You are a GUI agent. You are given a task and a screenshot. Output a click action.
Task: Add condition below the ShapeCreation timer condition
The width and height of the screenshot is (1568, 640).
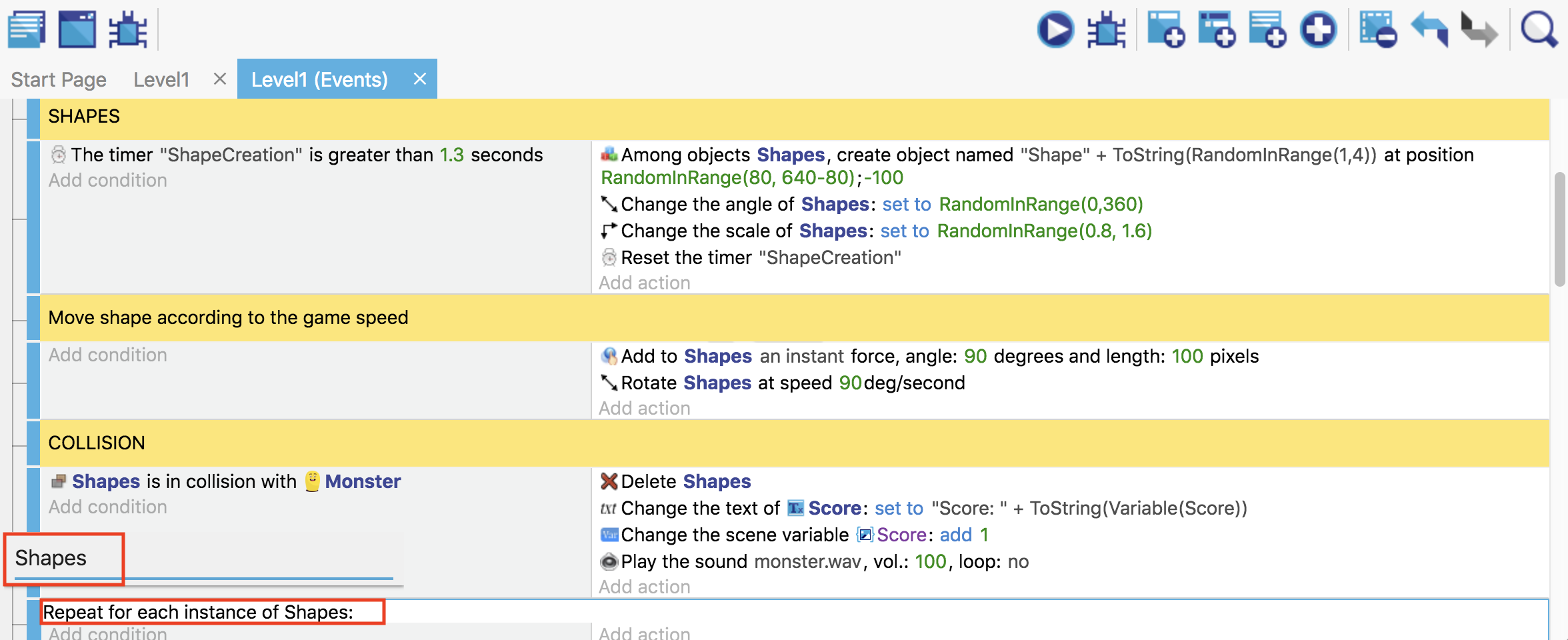click(108, 180)
